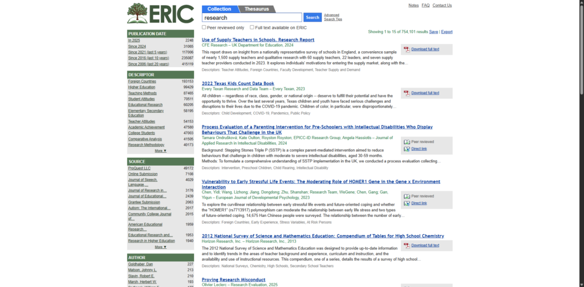Filter by author Goldhaber, Dan
Image resolution: width=584 pixels, height=287 pixels.
pyautogui.click(x=140, y=264)
